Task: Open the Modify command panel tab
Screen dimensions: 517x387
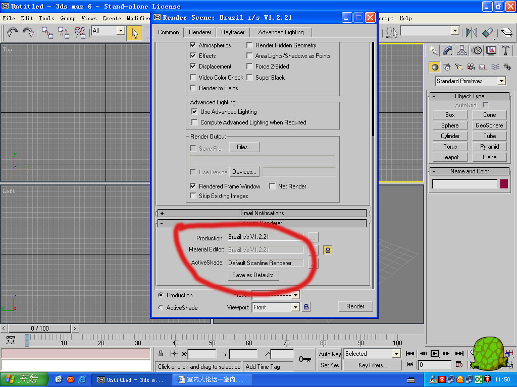Action: [x=447, y=50]
